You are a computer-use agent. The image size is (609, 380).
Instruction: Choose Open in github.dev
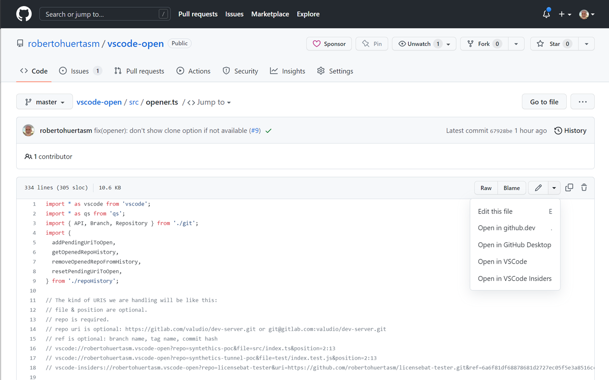(x=515, y=228)
